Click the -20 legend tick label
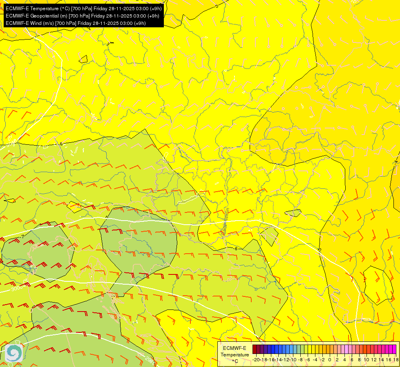This screenshot has width=400, height=367. click(256, 360)
